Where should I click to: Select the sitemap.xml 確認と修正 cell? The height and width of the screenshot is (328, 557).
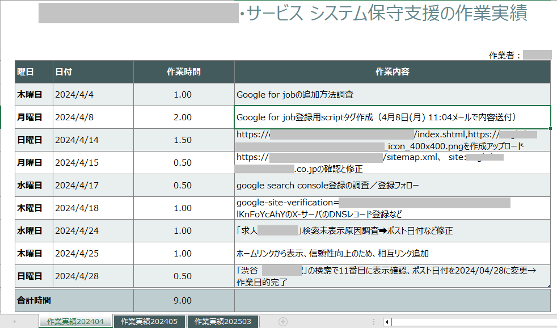(392, 163)
